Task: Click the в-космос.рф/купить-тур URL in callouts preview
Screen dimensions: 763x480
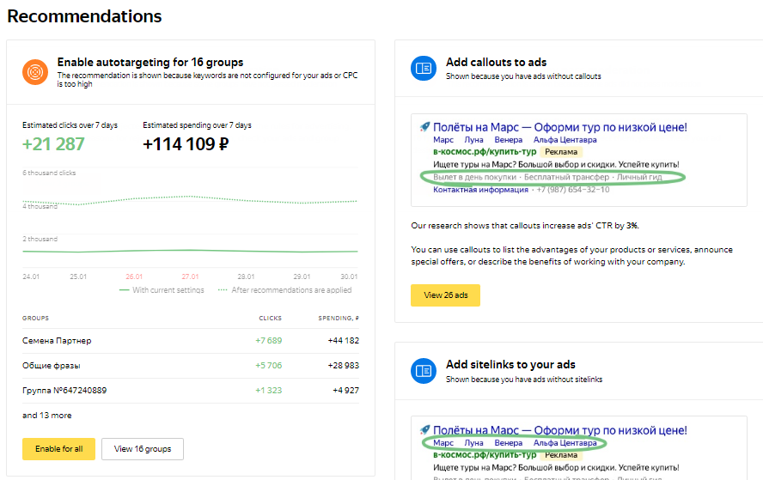Action: (485, 152)
